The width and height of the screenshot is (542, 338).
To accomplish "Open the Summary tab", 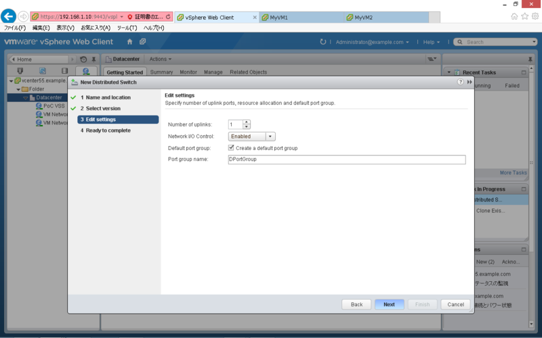I will click(161, 72).
